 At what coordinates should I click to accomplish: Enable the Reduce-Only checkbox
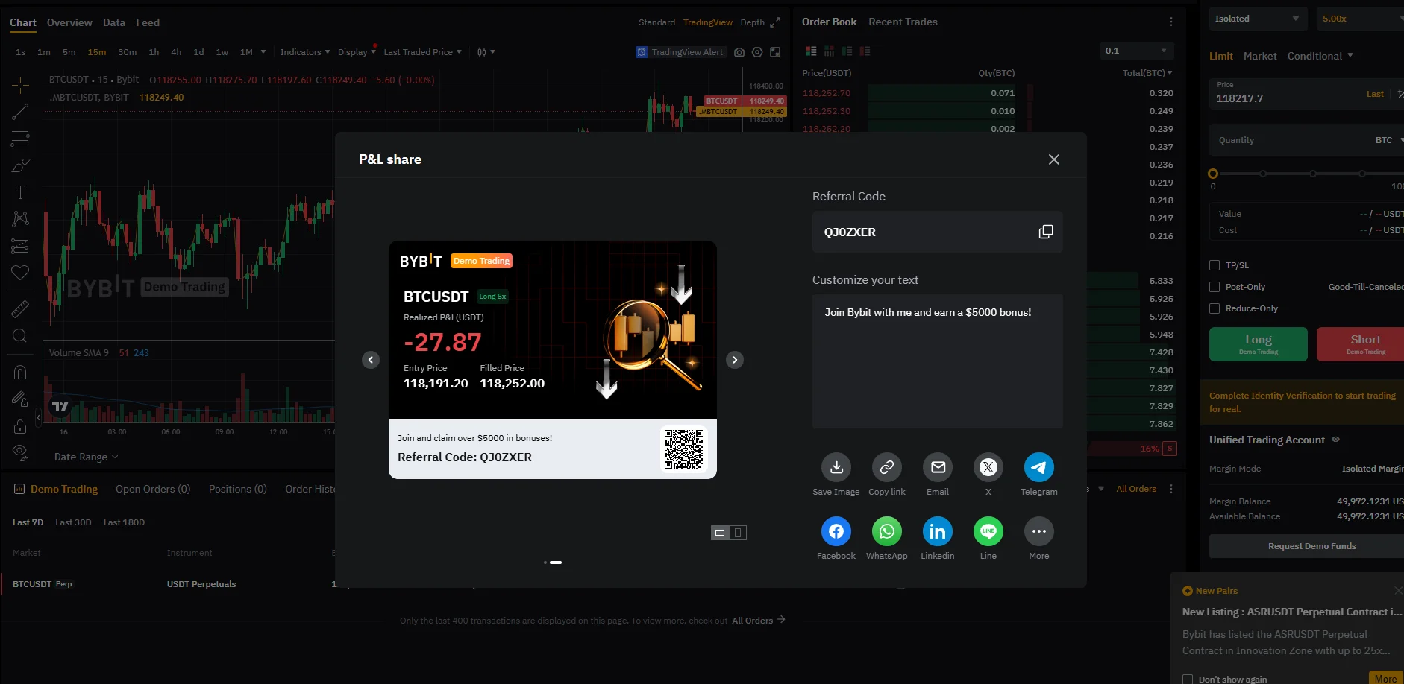coord(1215,308)
